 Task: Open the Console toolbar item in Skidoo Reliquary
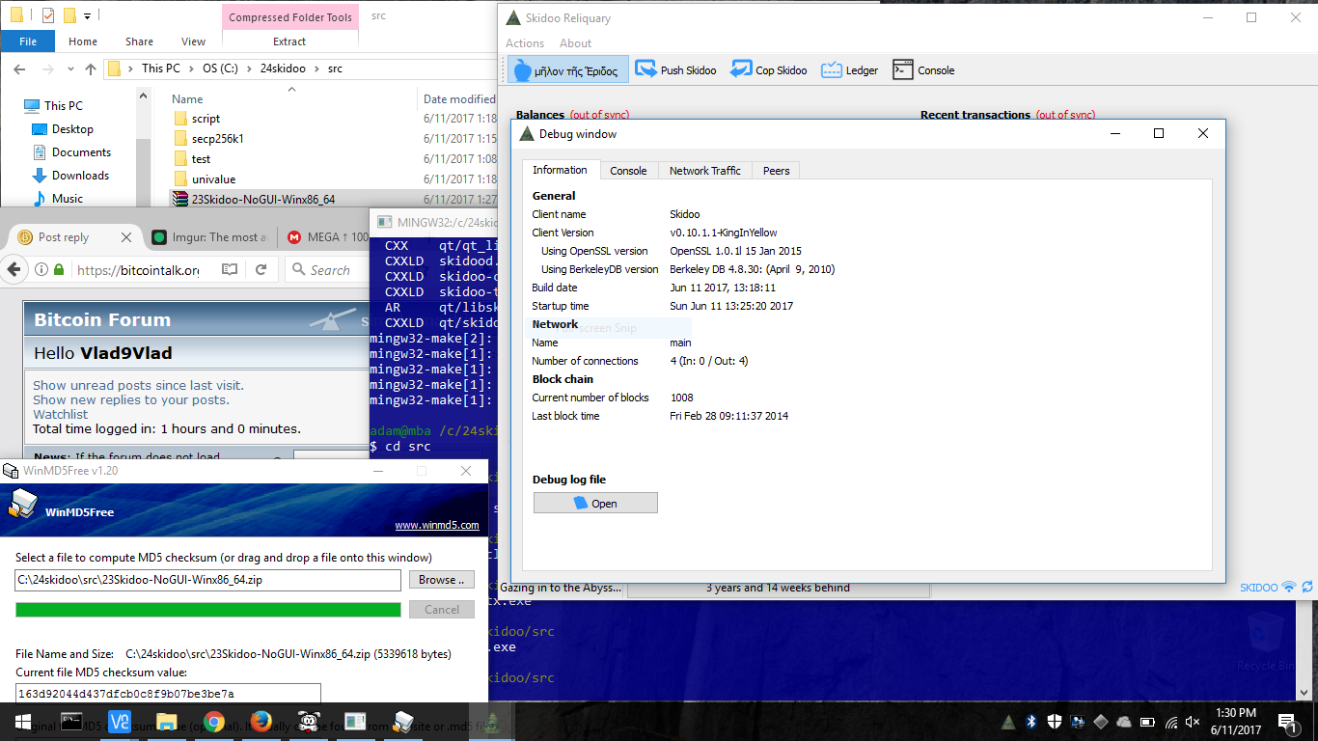click(x=923, y=69)
